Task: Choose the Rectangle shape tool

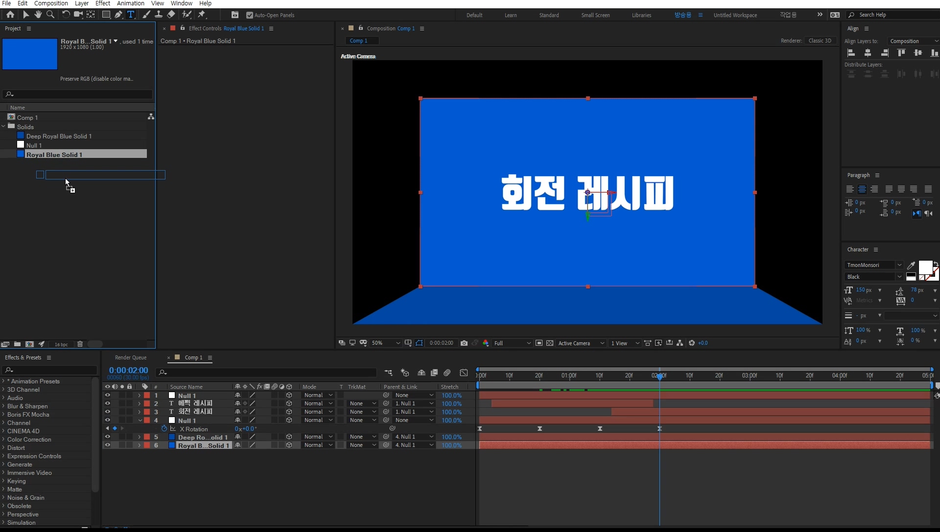Action: click(x=106, y=15)
